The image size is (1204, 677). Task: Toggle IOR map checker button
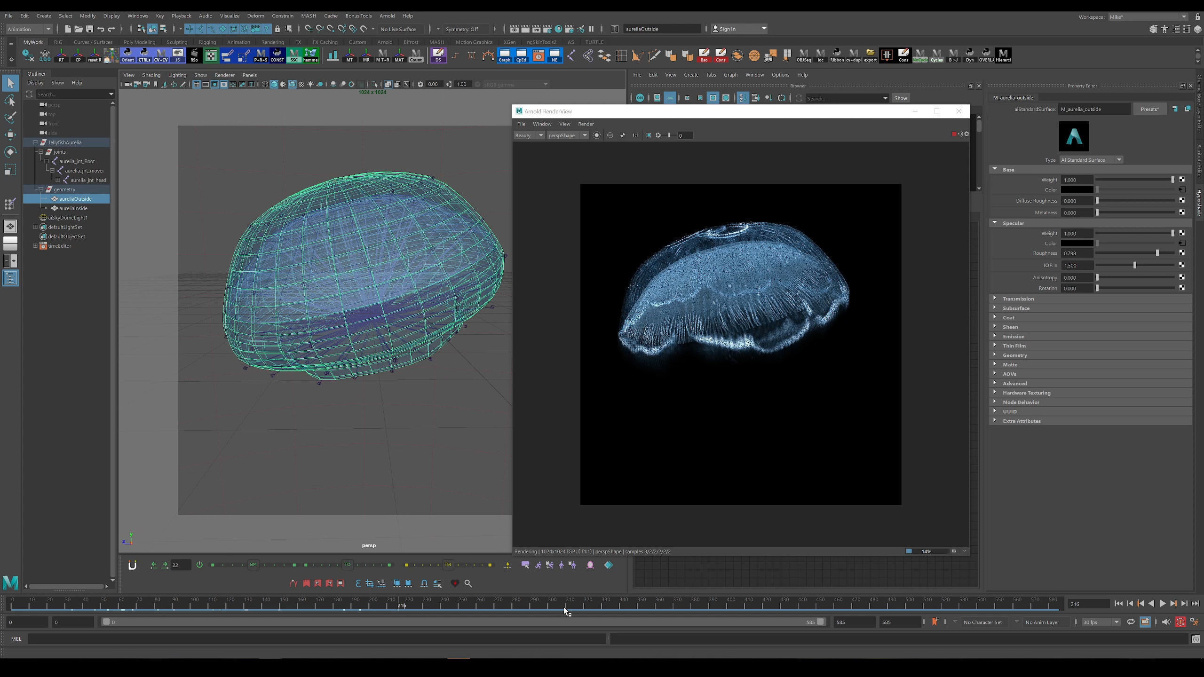click(1182, 265)
